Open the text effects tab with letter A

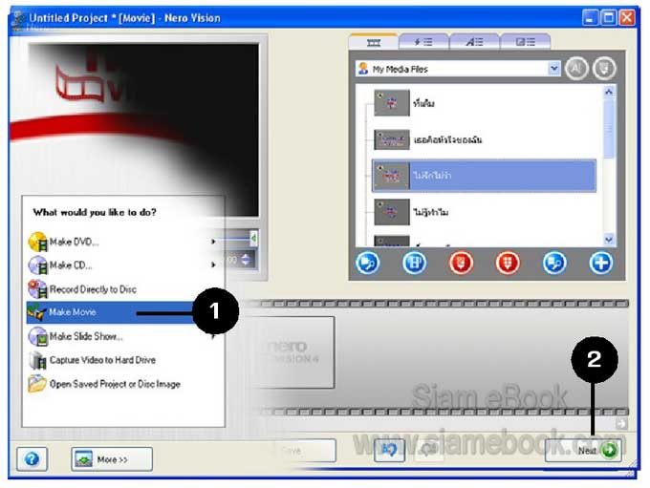click(474, 42)
